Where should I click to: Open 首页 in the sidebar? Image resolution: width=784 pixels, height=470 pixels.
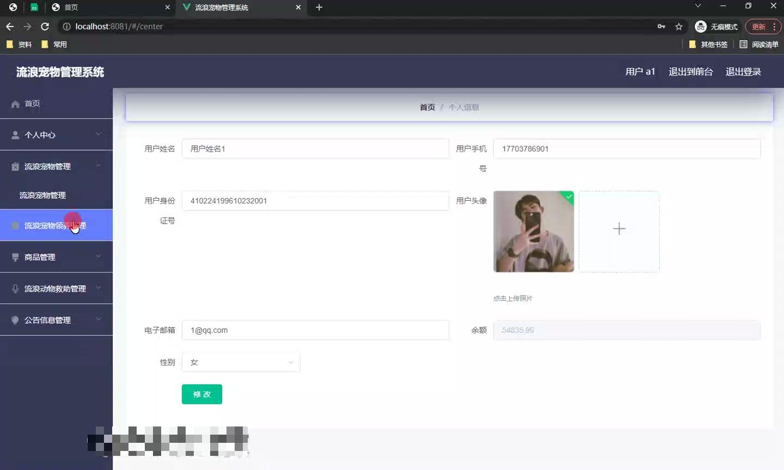tap(56, 103)
